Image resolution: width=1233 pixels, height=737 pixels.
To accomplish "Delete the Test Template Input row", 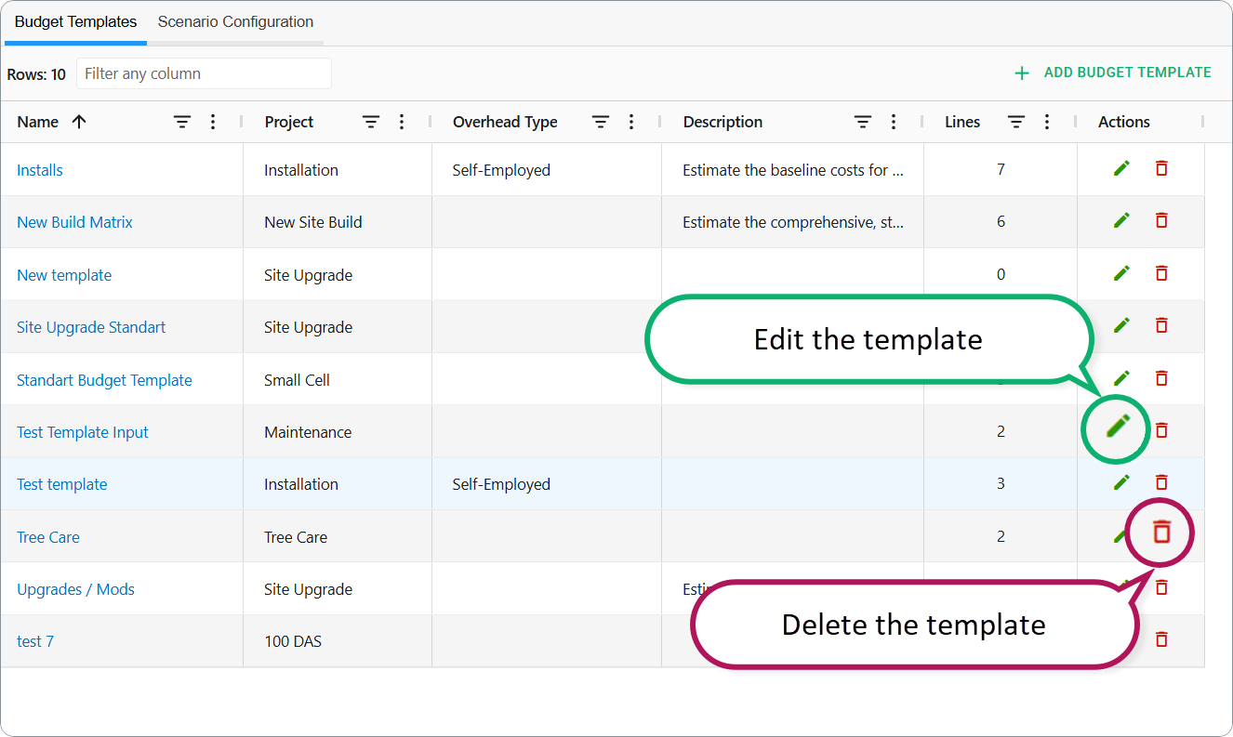I will [x=1161, y=430].
